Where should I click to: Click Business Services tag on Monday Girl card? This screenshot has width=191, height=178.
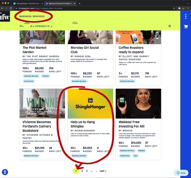79,81
